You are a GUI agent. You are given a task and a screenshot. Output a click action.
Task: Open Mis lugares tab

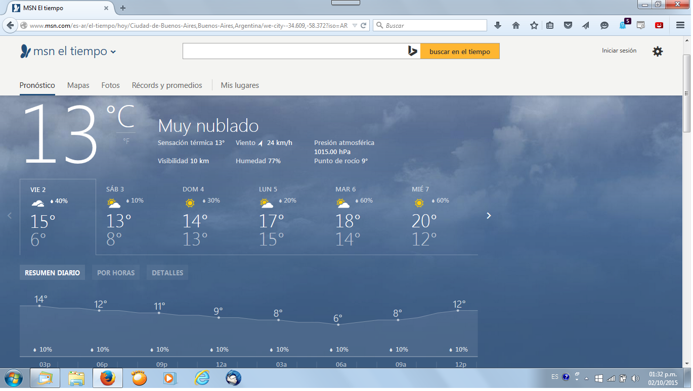coord(240,85)
